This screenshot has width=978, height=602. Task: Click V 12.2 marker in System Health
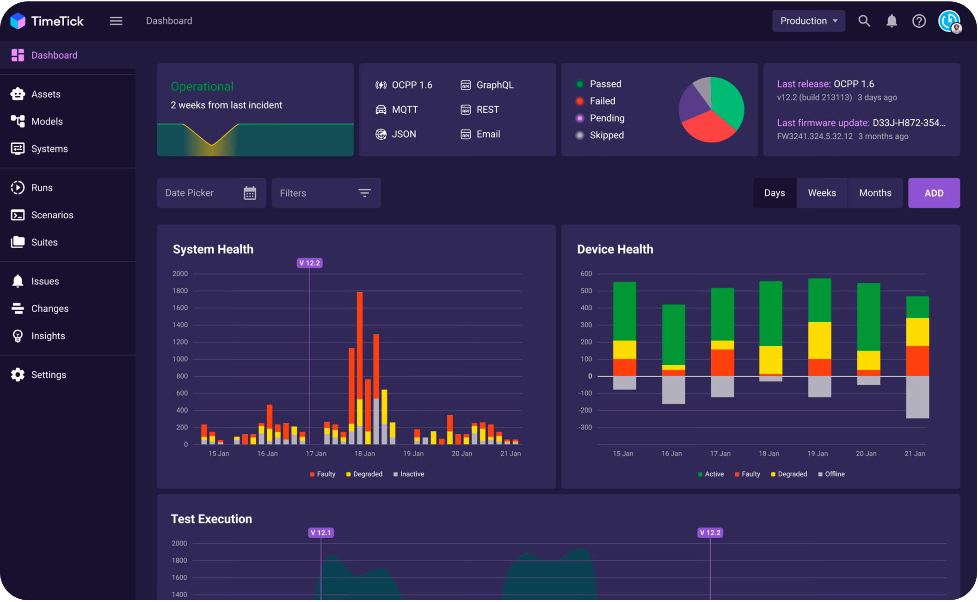[x=309, y=263]
